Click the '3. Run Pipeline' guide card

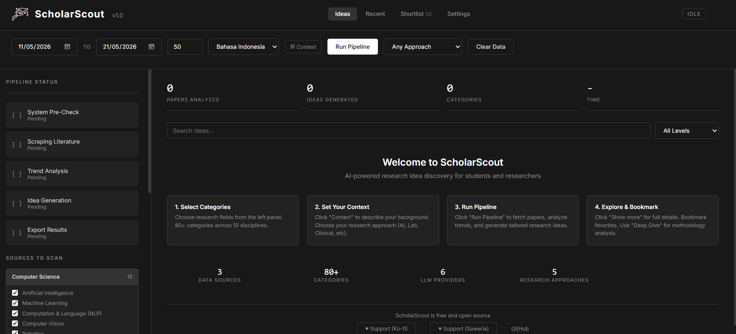point(513,220)
